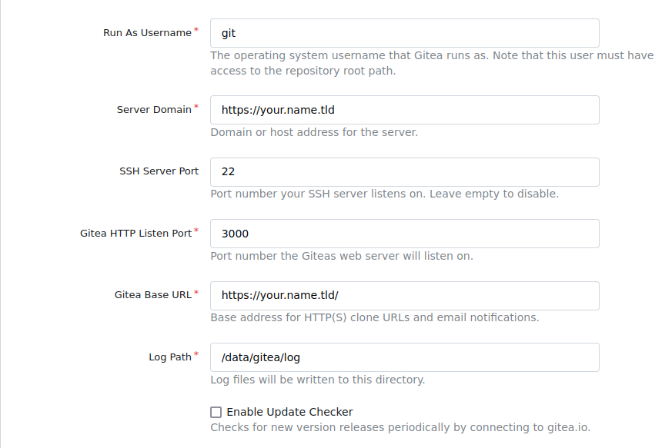Click the SSH Server Port label
Viewport: 672px width, 448px height.
pyautogui.click(x=159, y=171)
